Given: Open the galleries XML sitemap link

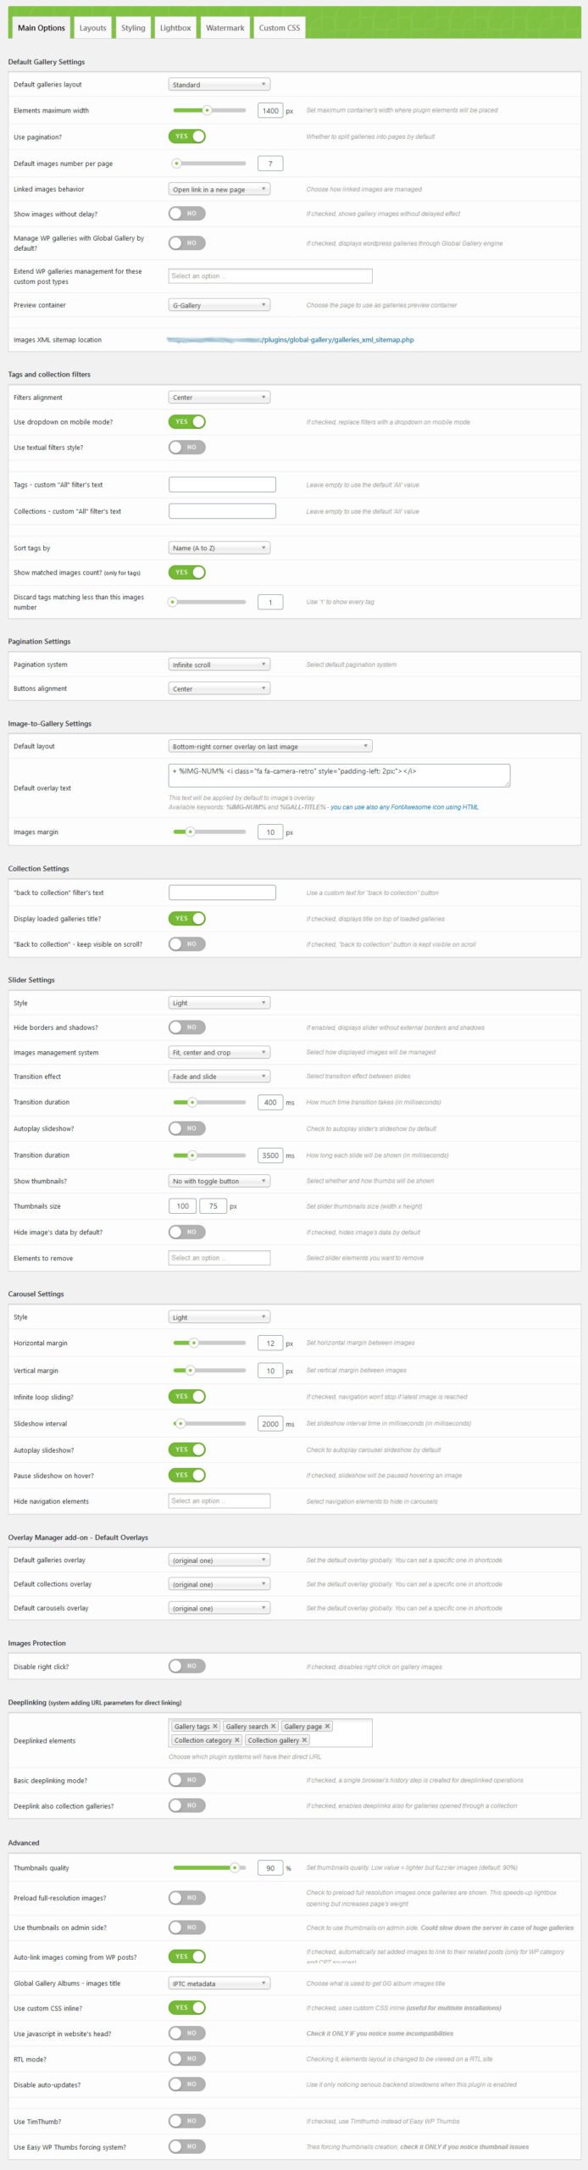Looking at the screenshot, I should point(337,340).
